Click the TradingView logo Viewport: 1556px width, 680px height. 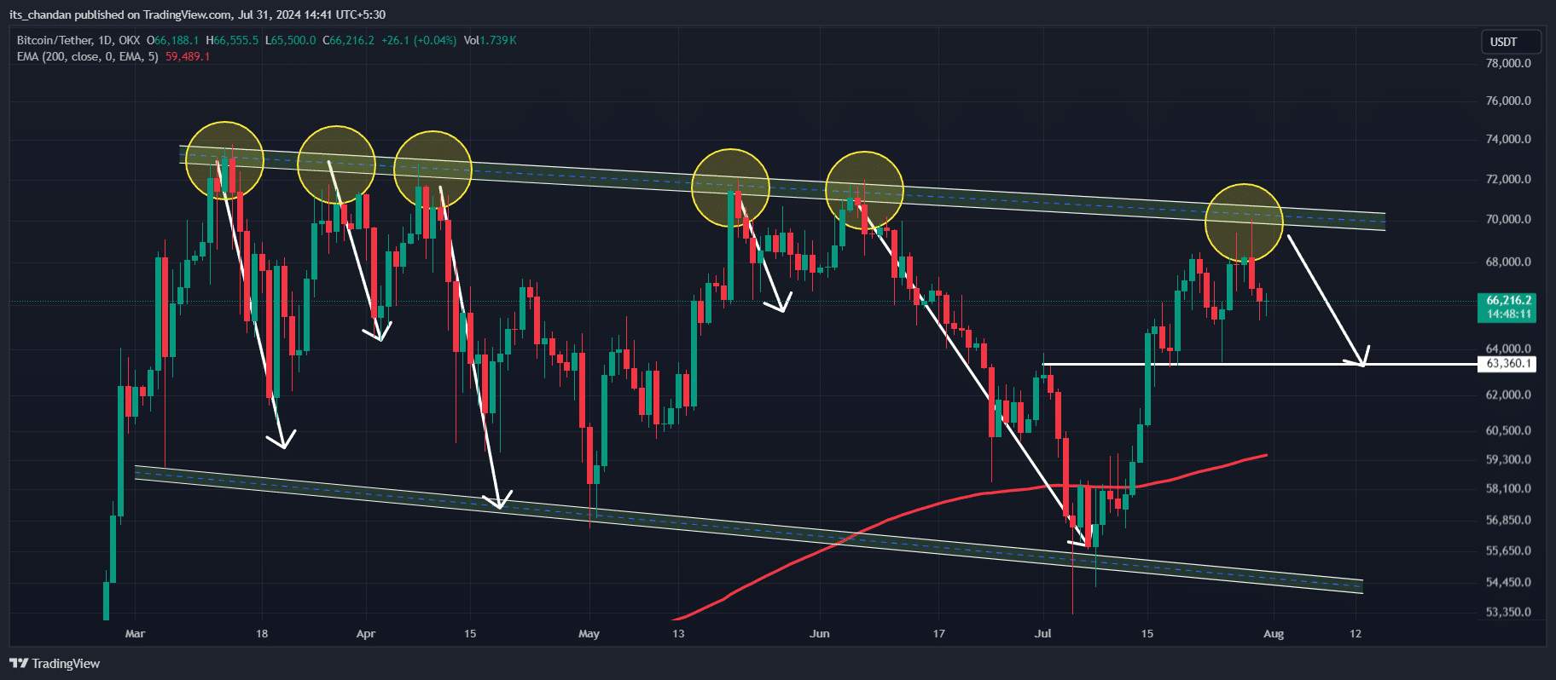[55, 664]
